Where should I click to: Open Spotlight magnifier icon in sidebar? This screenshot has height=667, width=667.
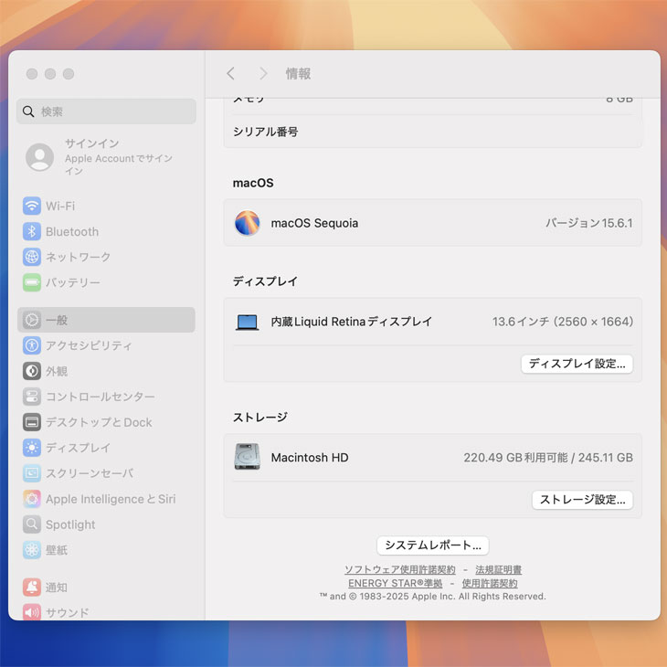[x=32, y=524]
